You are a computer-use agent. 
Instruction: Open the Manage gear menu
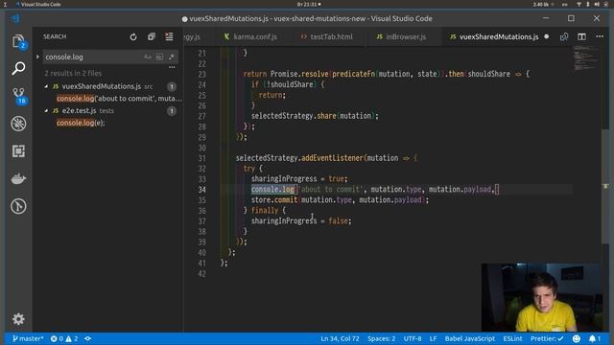(x=18, y=319)
